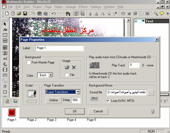The height and width of the screenshot is (133, 170).
Task: Click the Redo arrow icon
Action: tap(60, 14)
